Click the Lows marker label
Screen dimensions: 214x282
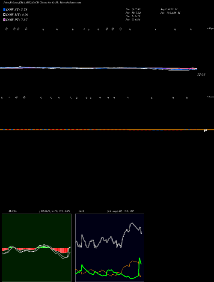(210, 97)
